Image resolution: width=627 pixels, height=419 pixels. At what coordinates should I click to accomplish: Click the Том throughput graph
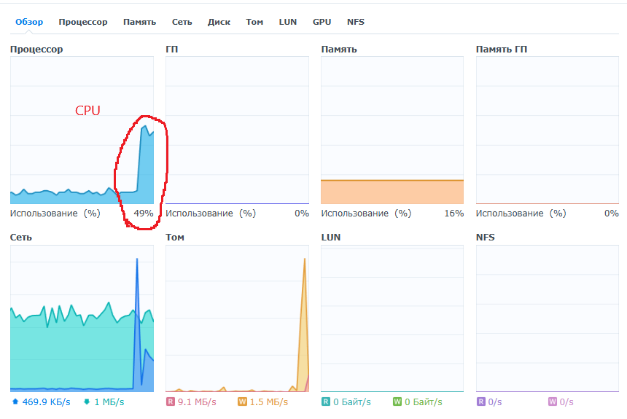237,318
